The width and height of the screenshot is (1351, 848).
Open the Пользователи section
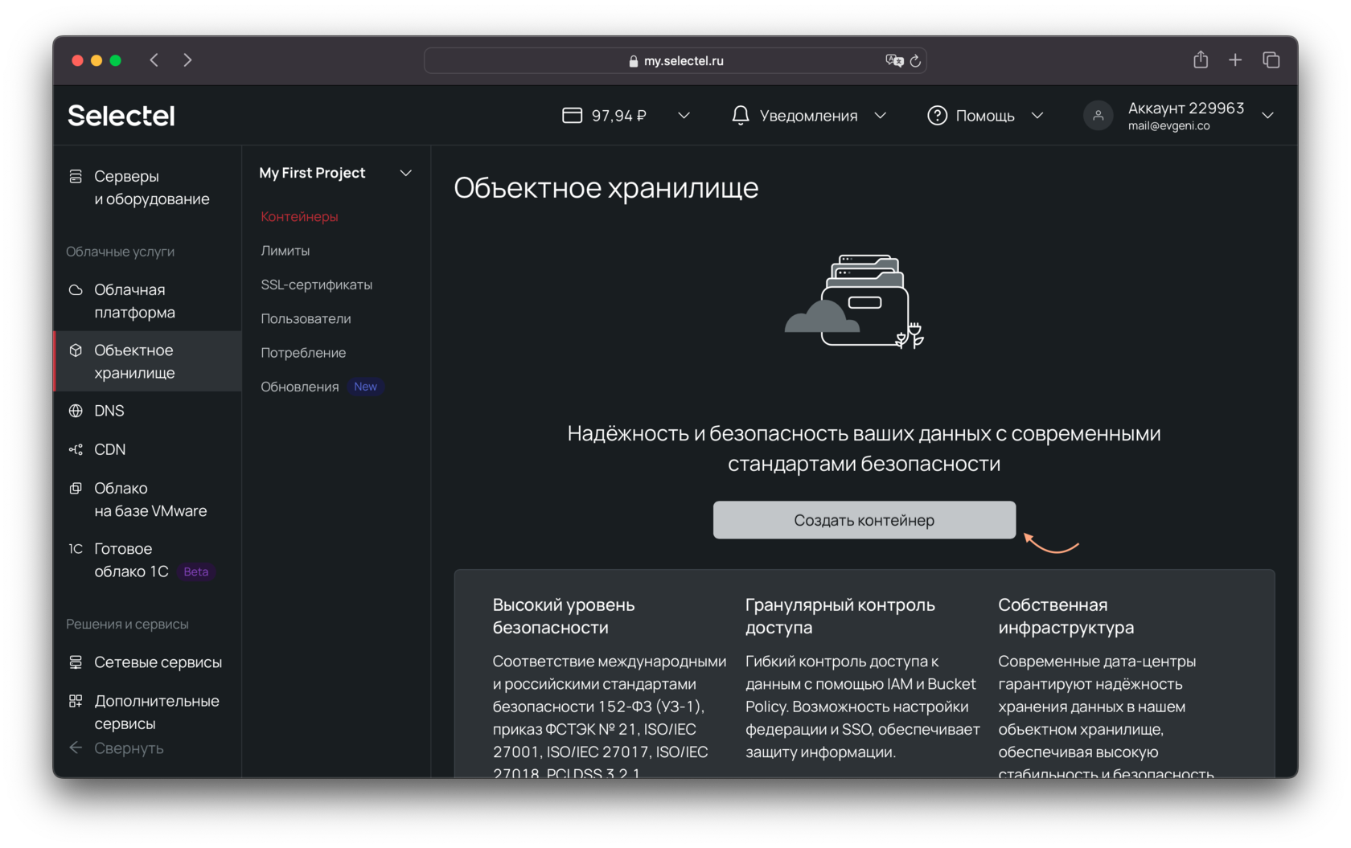[x=306, y=318]
